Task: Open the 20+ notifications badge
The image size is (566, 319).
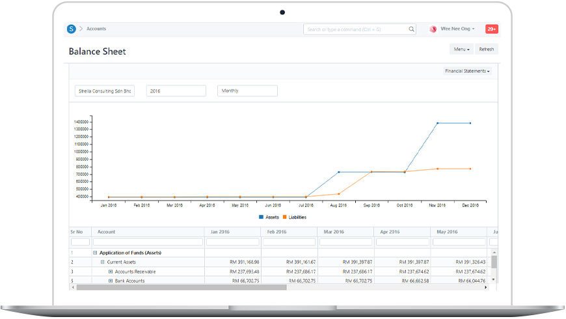Action: pyautogui.click(x=491, y=29)
